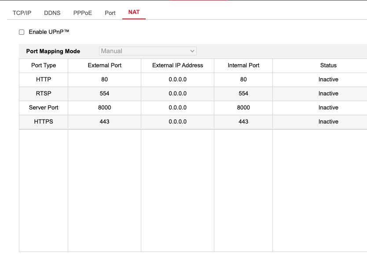Open the DDNS tab
367x259 pixels.
pos(52,13)
